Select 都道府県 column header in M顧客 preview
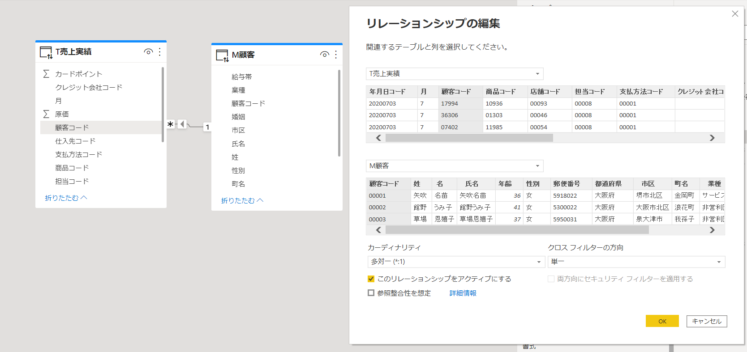747x352 pixels. tap(613, 184)
